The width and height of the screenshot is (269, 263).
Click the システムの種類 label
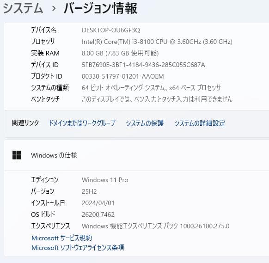click(x=50, y=88)
